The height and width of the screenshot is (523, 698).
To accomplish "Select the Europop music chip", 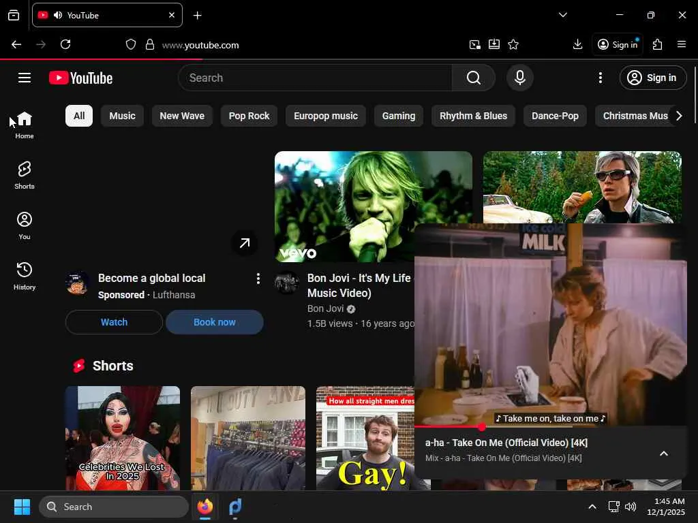I will [326, 116].
